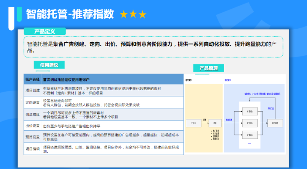Click 出价至少与手动搭建广告组出价持平

tap(72, 126)
